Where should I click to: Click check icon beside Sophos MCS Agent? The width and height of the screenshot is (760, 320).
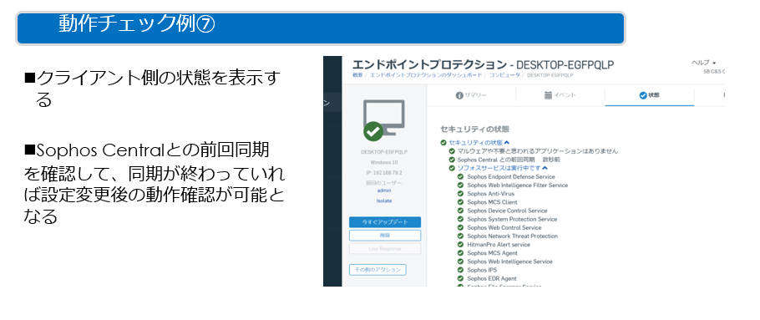pyautogui.click(x=460, y=253)
